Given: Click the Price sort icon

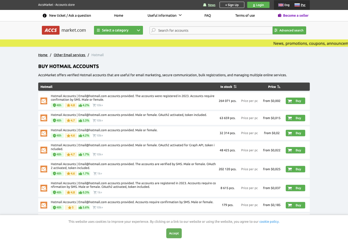Looking at the screenshot, I should (x=279, y=87).
